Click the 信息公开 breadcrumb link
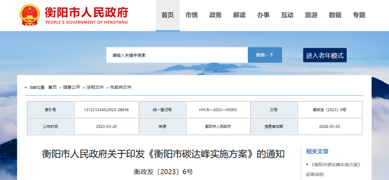389x180 pixels. [71, 87]
